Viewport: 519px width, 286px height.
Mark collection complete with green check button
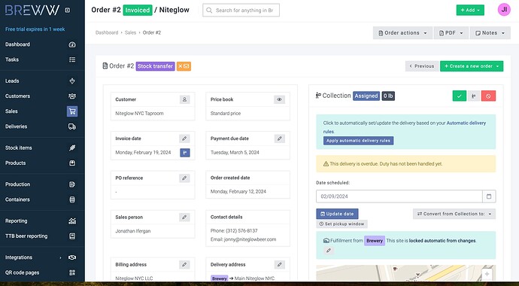coord(460,96)
